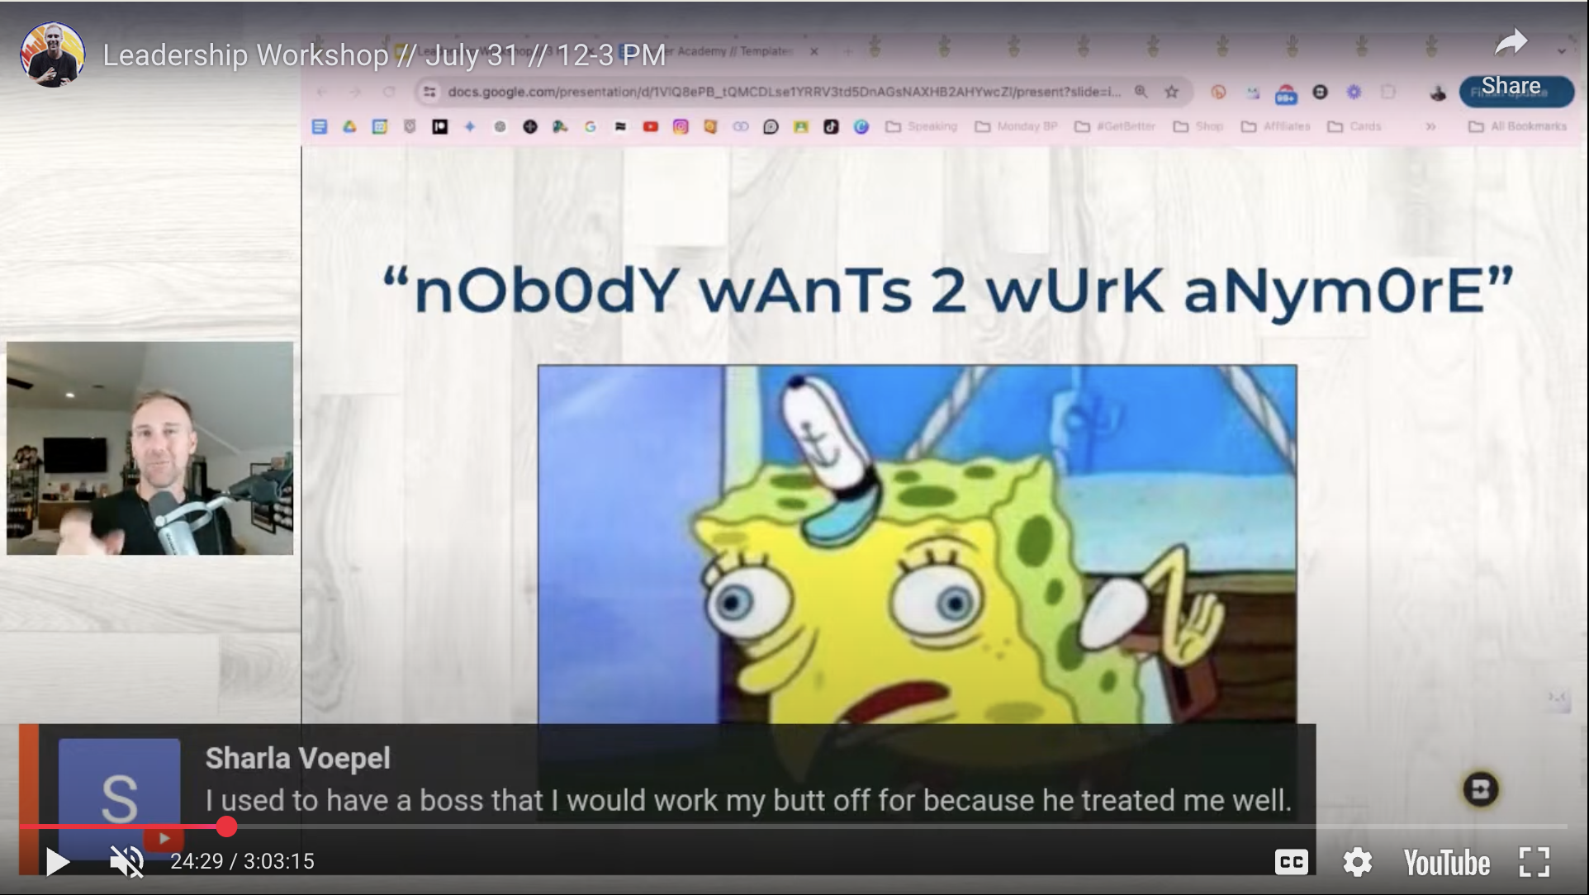Click the red video progress bar
The image size is (1589, 895).
[124, 826]
